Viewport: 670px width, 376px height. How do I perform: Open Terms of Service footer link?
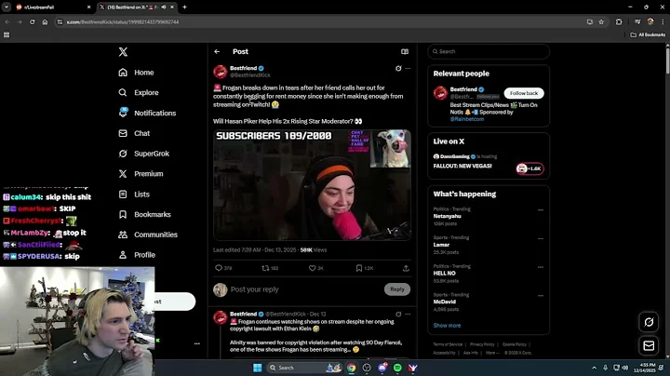coord(448,344)
